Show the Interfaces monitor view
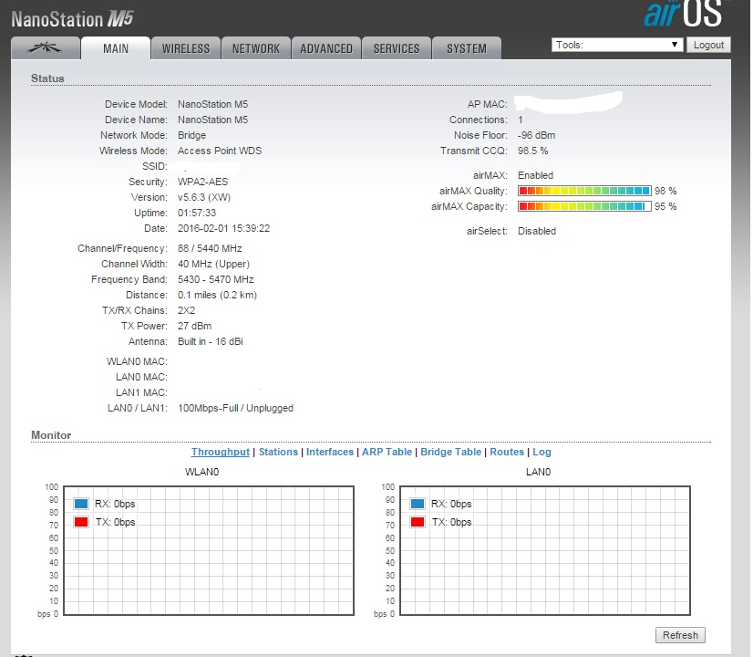753x657 pixels. 330,452
